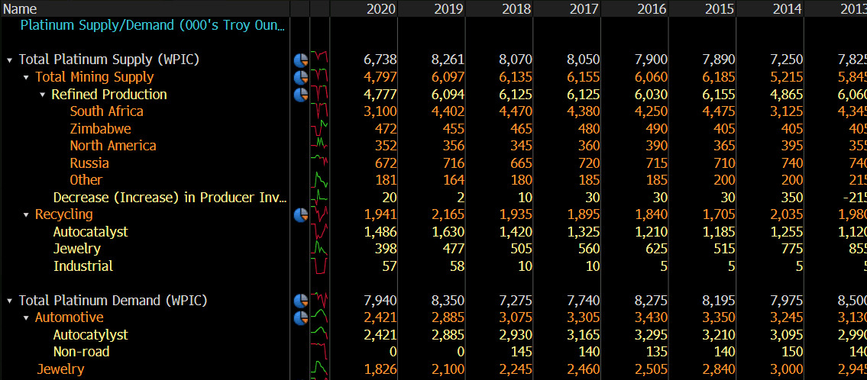Select the 2020 column header
Screen dimensions: 867x380
coord(381,8)
